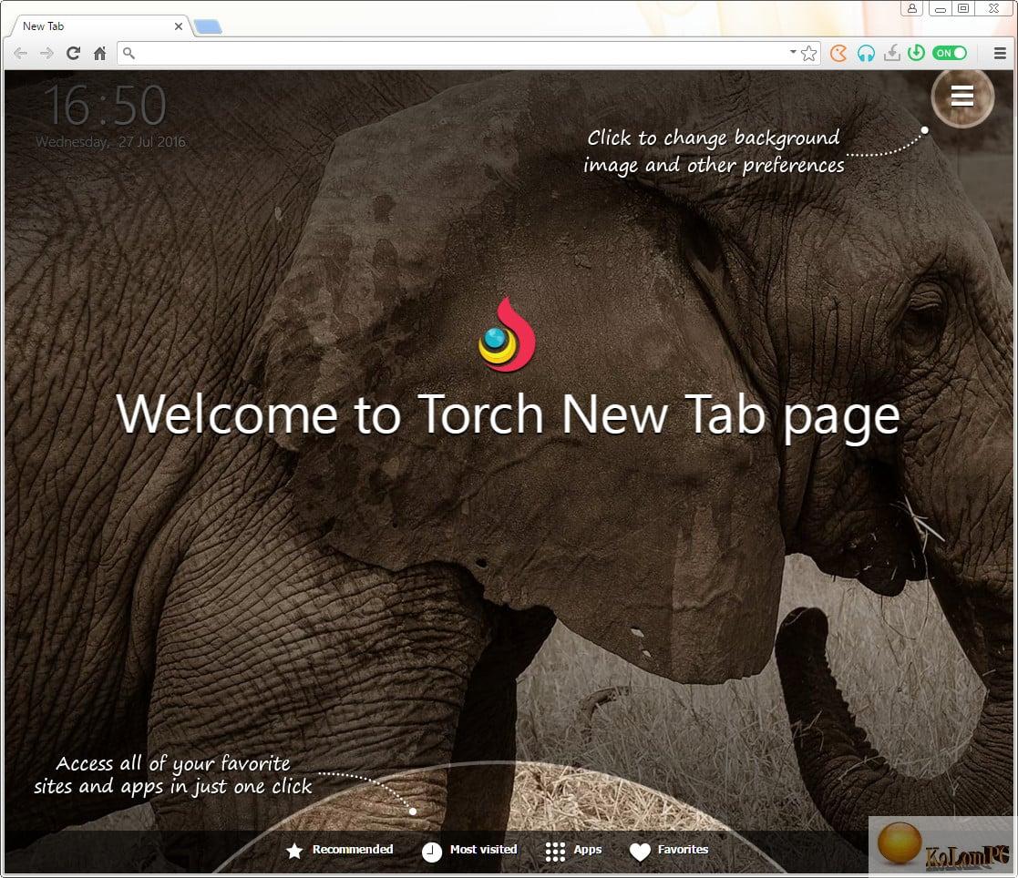Click the Torch flame logo
Image resolution: width=1018 pixels, height=878 pixels.
507,335
